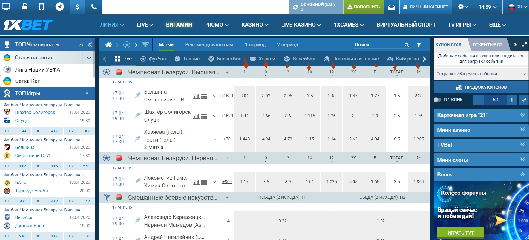Image resolution: width=529 pixels, height=240 pixels.
Task: Open +1533 markets link for Белшина
Action: [x=227, y=96]
